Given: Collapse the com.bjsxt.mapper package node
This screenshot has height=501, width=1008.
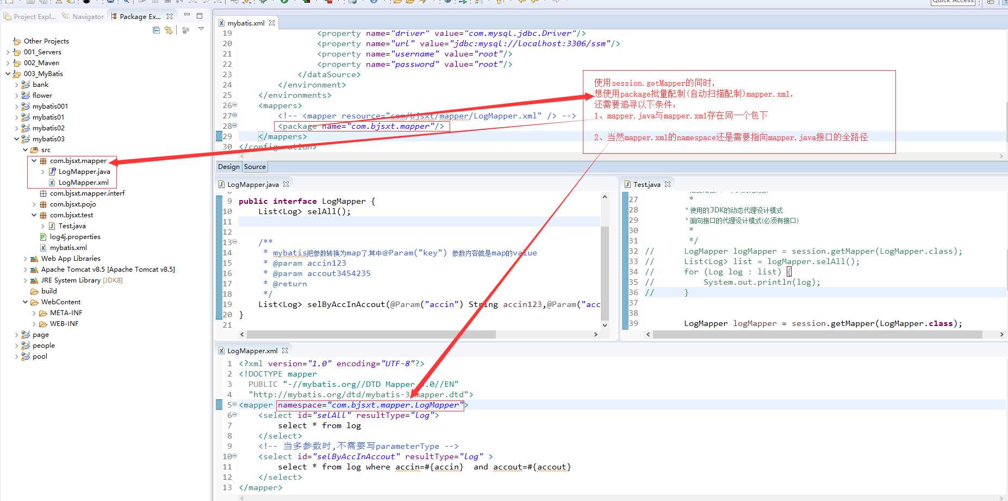Looking at the screenshot, I should click(34, 161).
